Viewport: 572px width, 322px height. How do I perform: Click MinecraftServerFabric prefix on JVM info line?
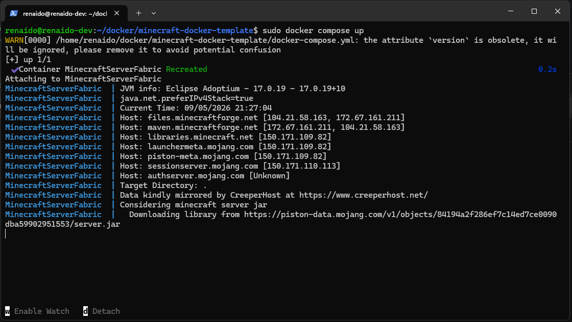click(53, 89)
